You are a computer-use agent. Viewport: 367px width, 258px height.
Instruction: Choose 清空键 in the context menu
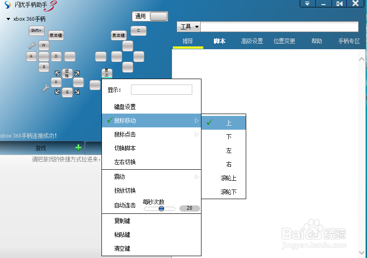pyautogui.click(x=151, y=248)
